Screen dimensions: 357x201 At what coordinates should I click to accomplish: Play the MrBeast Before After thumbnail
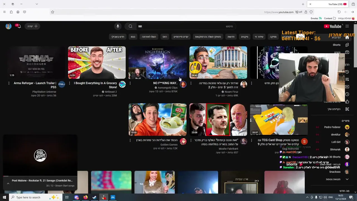tap(97, 63)
